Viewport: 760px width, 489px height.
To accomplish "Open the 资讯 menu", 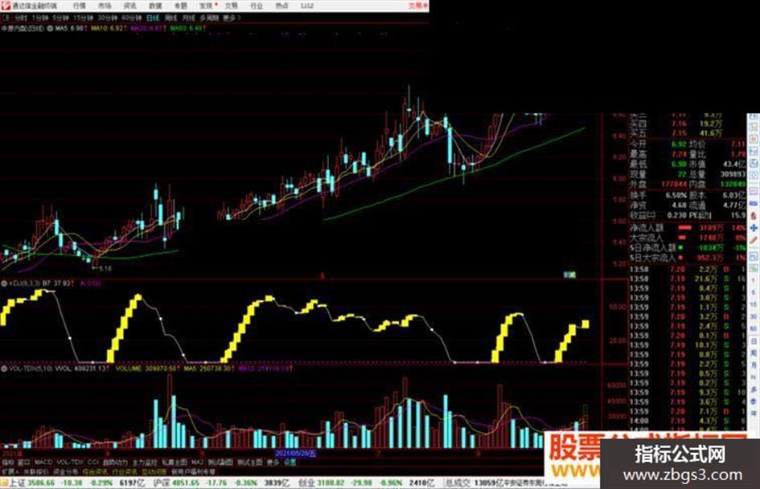I will [x=130, y=6].
